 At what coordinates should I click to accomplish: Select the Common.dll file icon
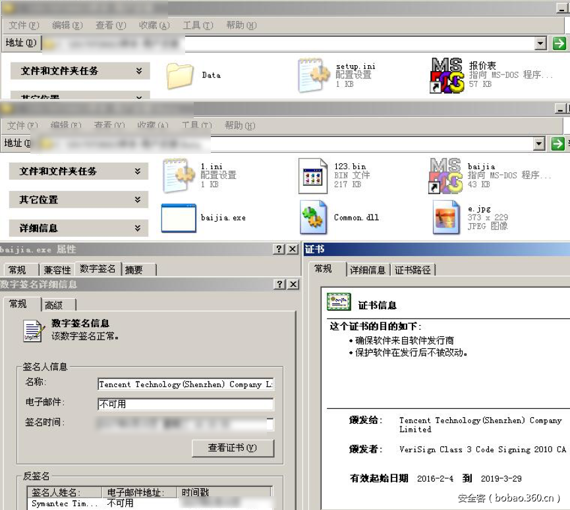click(311, 217)
